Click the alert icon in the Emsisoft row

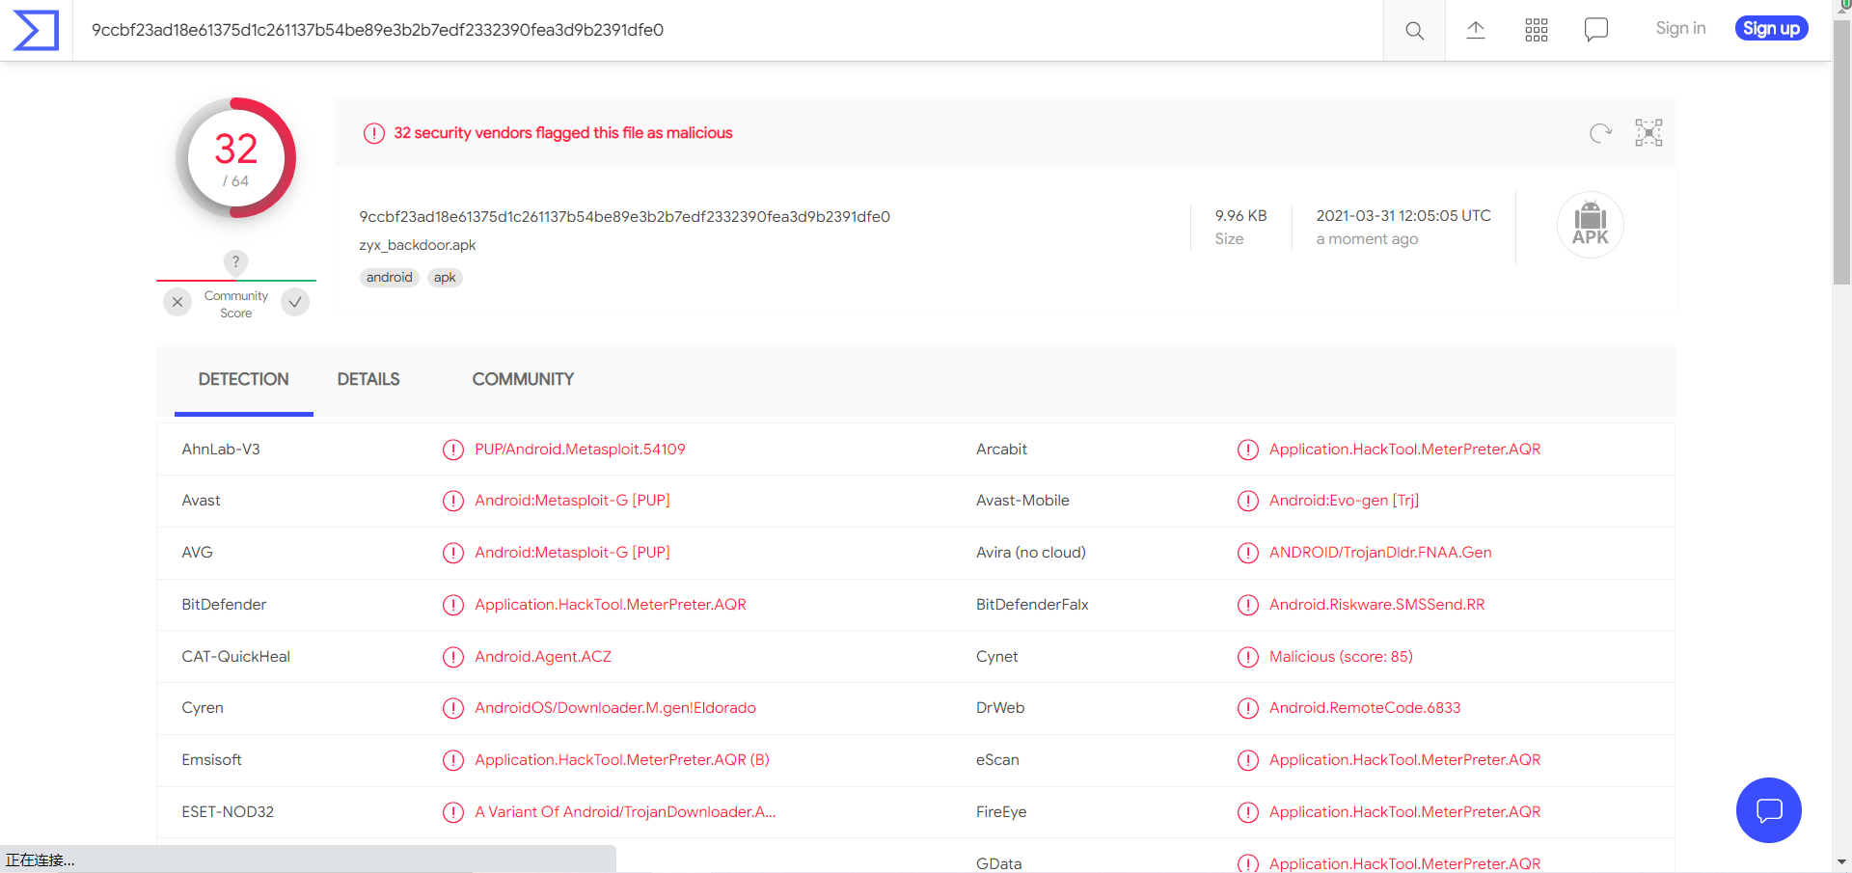point(453,760)
